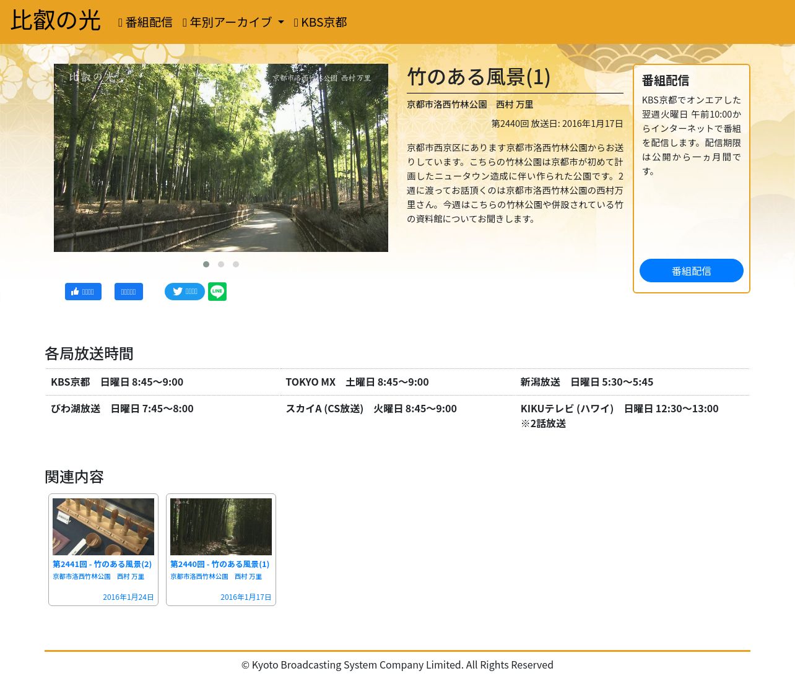Click 京都市洛西竹林公園 西村 万里 subtitle under heading
Screen dimensions: 795x689
coord(470,105)
